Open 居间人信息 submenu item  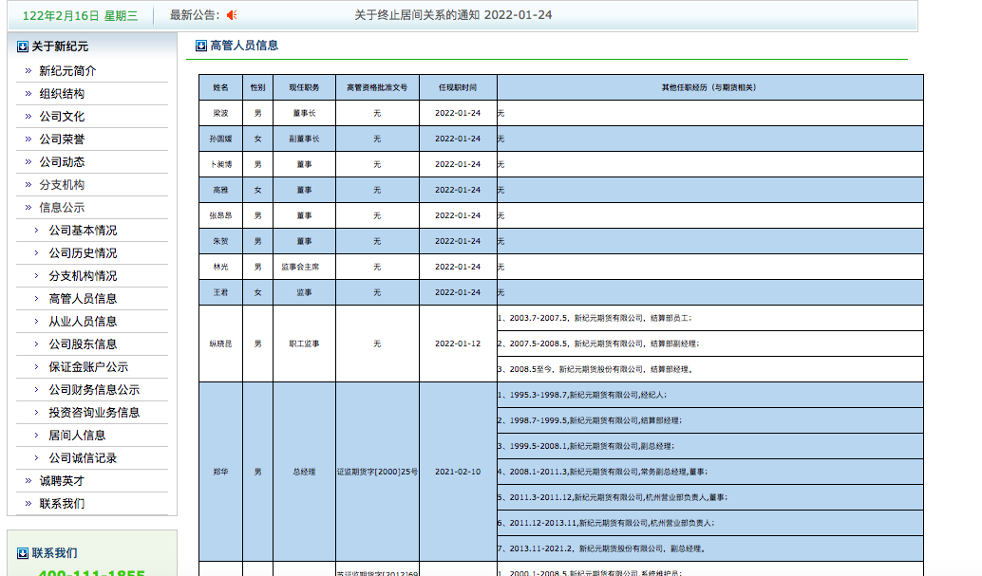coord(77,436)
